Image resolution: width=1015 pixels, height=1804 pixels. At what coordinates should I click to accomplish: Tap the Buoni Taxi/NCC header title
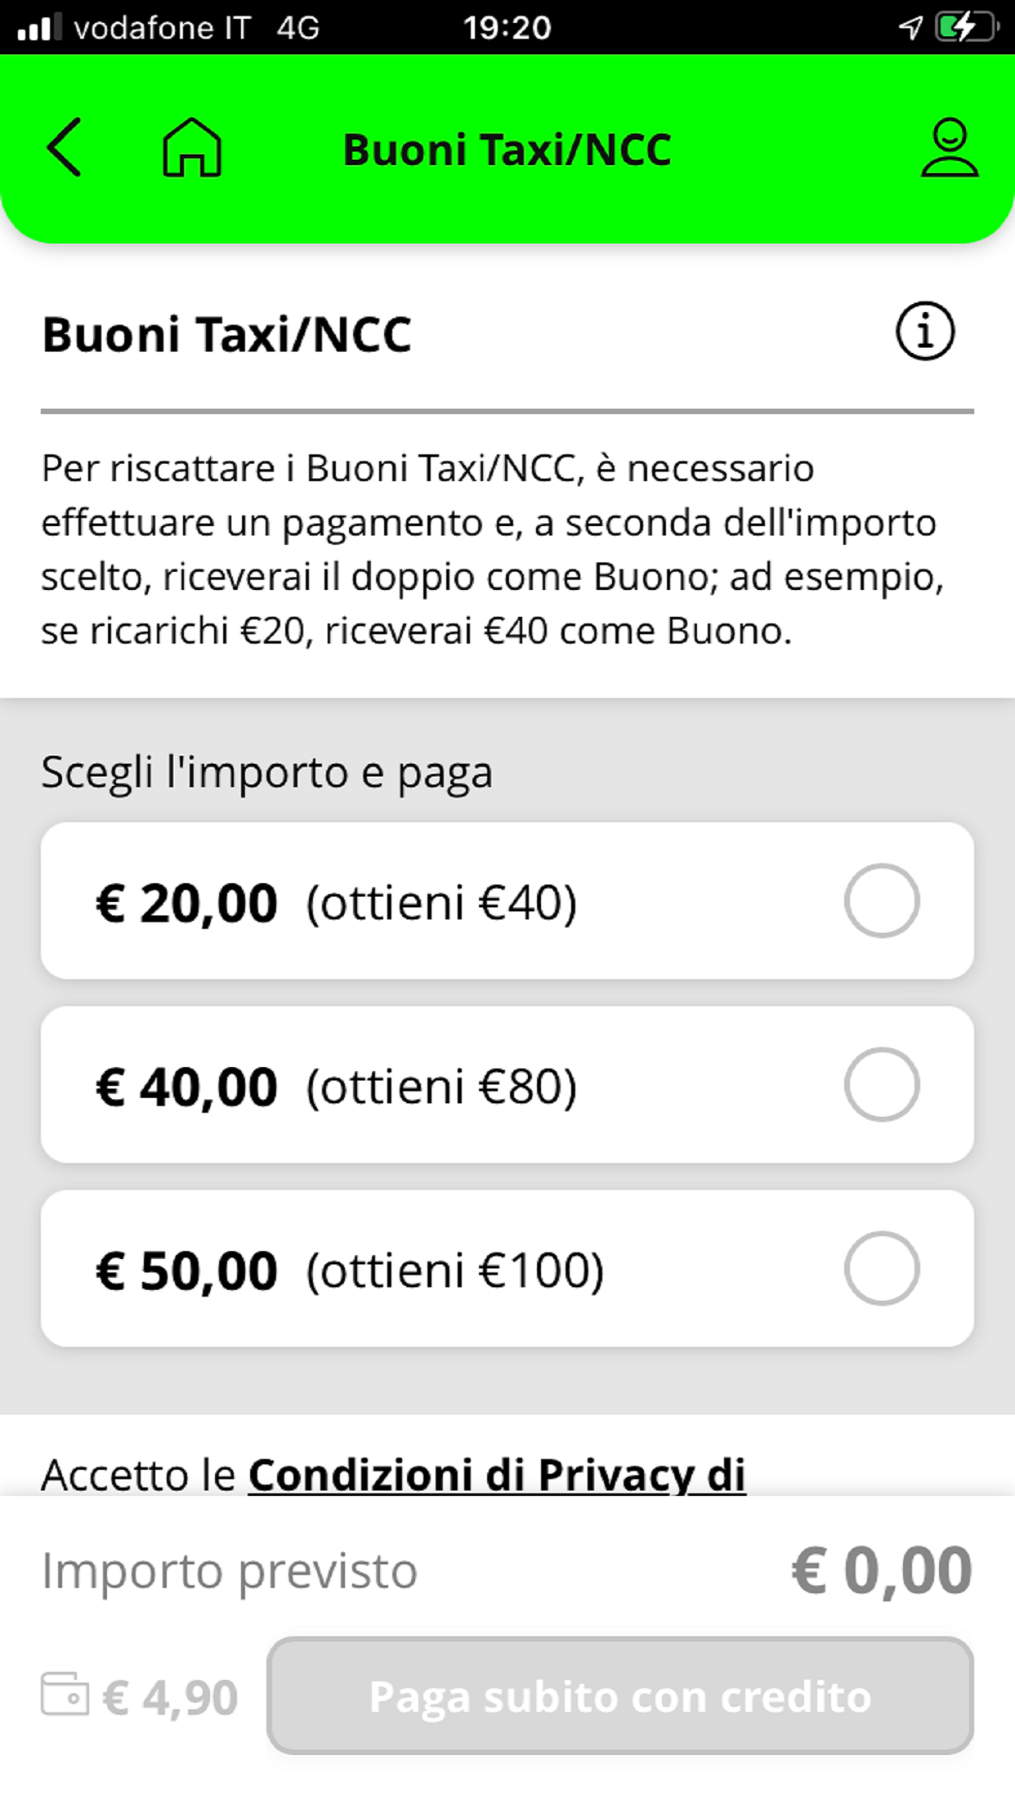tap(507, 150)
